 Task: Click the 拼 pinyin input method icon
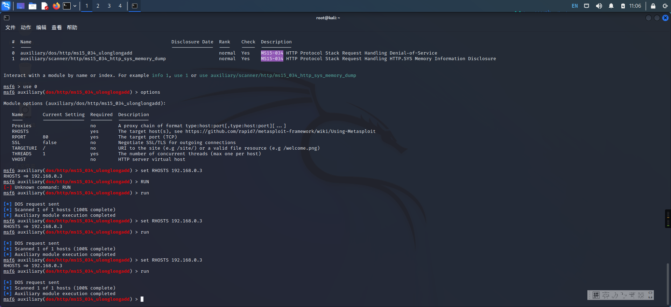coord(596,295)
